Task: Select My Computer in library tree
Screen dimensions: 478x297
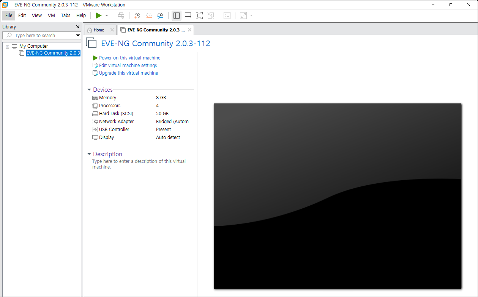Action: 33,46
